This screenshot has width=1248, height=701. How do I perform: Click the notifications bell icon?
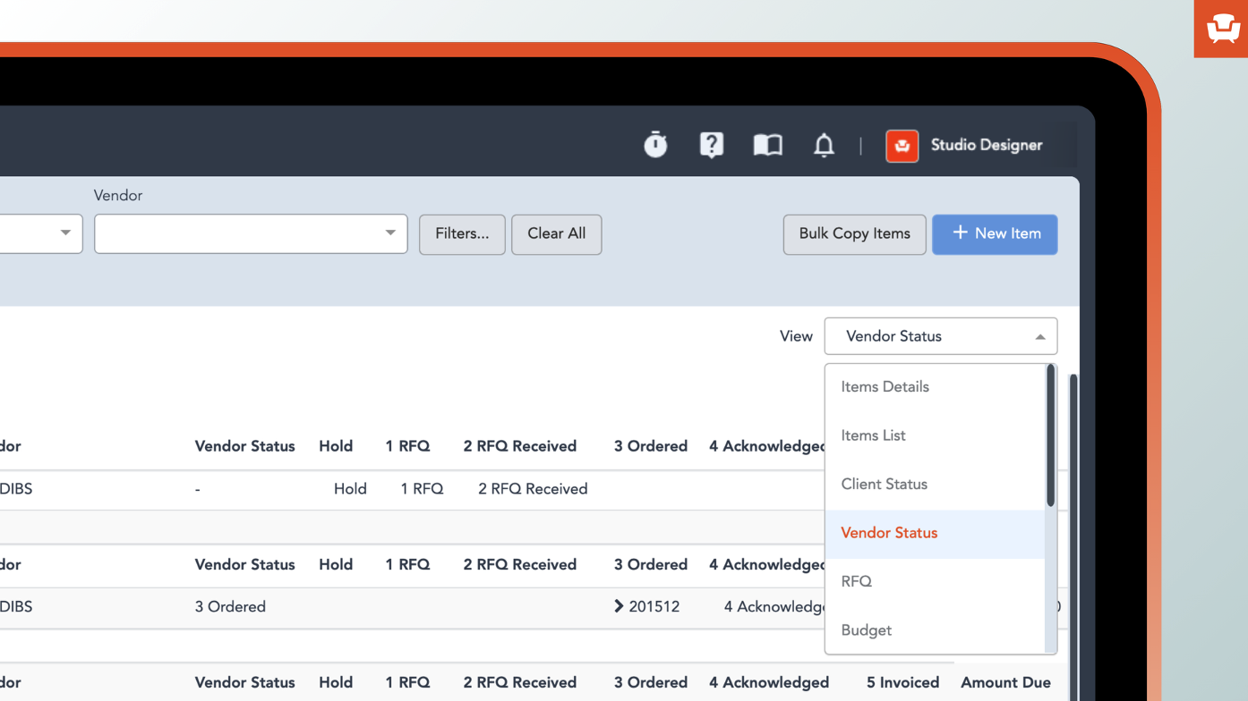click(x=824, y=145)
